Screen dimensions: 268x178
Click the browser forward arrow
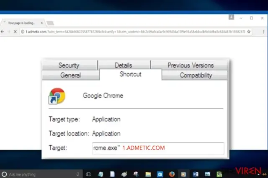9,32
